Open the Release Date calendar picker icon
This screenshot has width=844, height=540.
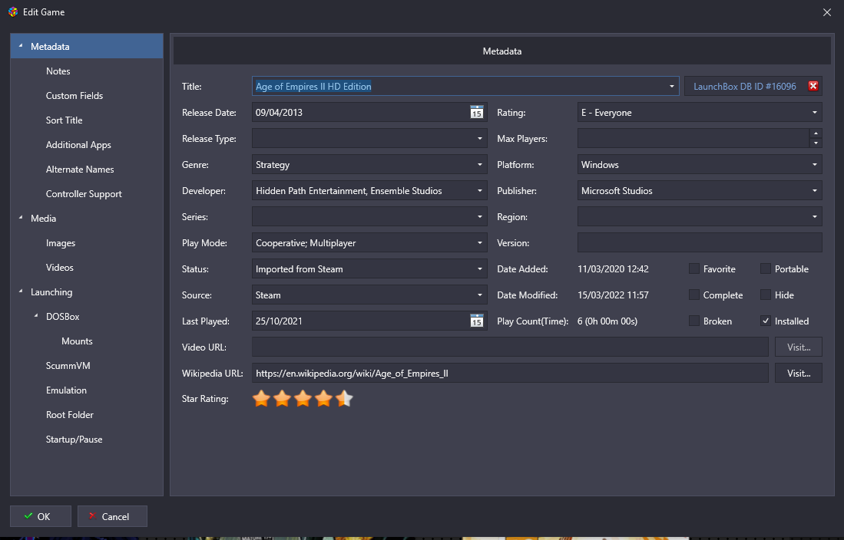[x=476, y=113]
